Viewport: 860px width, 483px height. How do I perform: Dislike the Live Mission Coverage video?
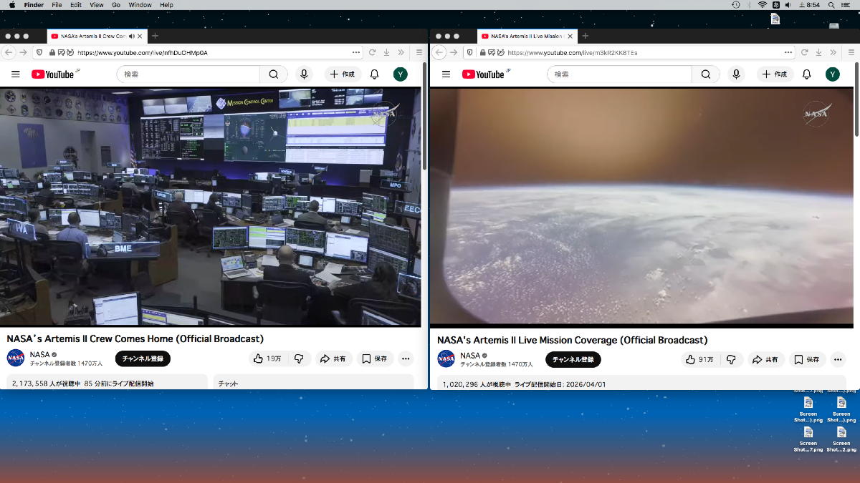click(x=731, y=359)
